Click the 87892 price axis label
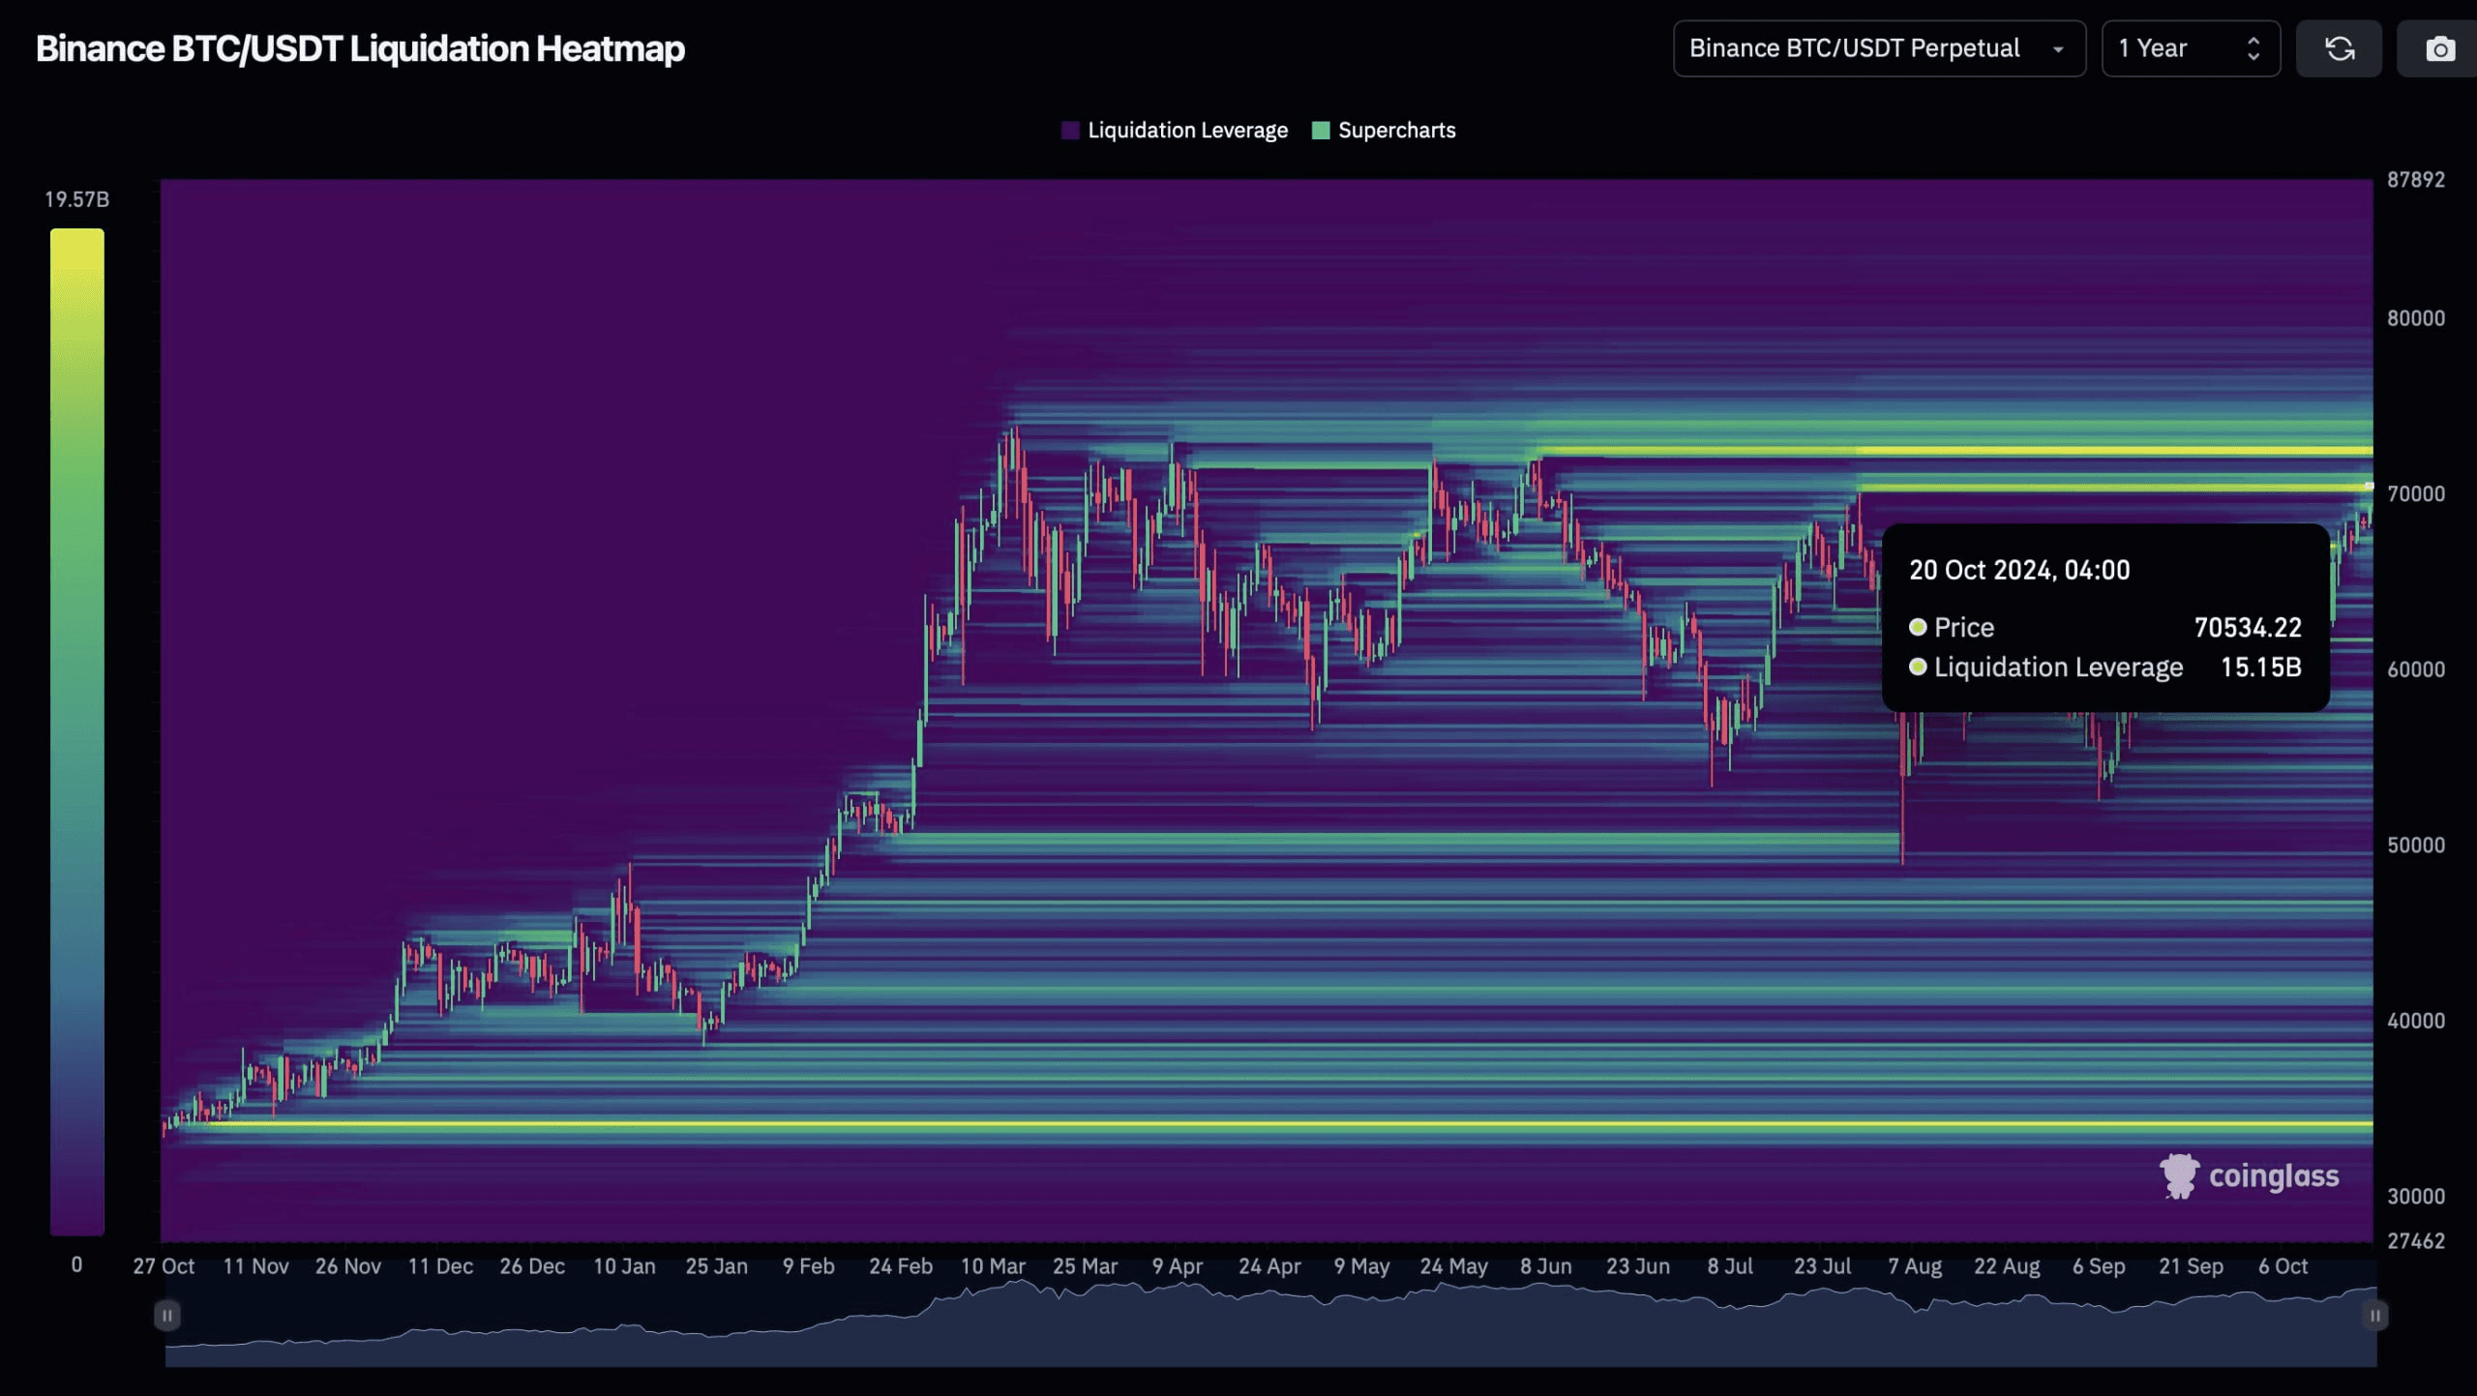 click(x=2416, y=180)
